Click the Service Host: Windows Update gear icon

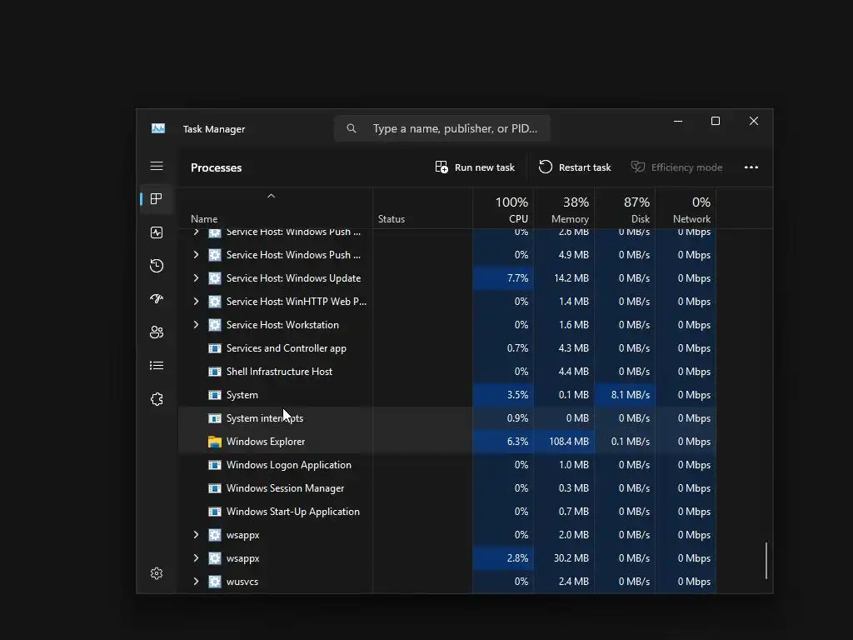215,278
